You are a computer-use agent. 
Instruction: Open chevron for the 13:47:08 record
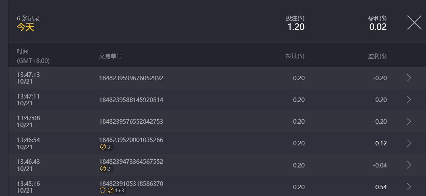coord(409,121)
